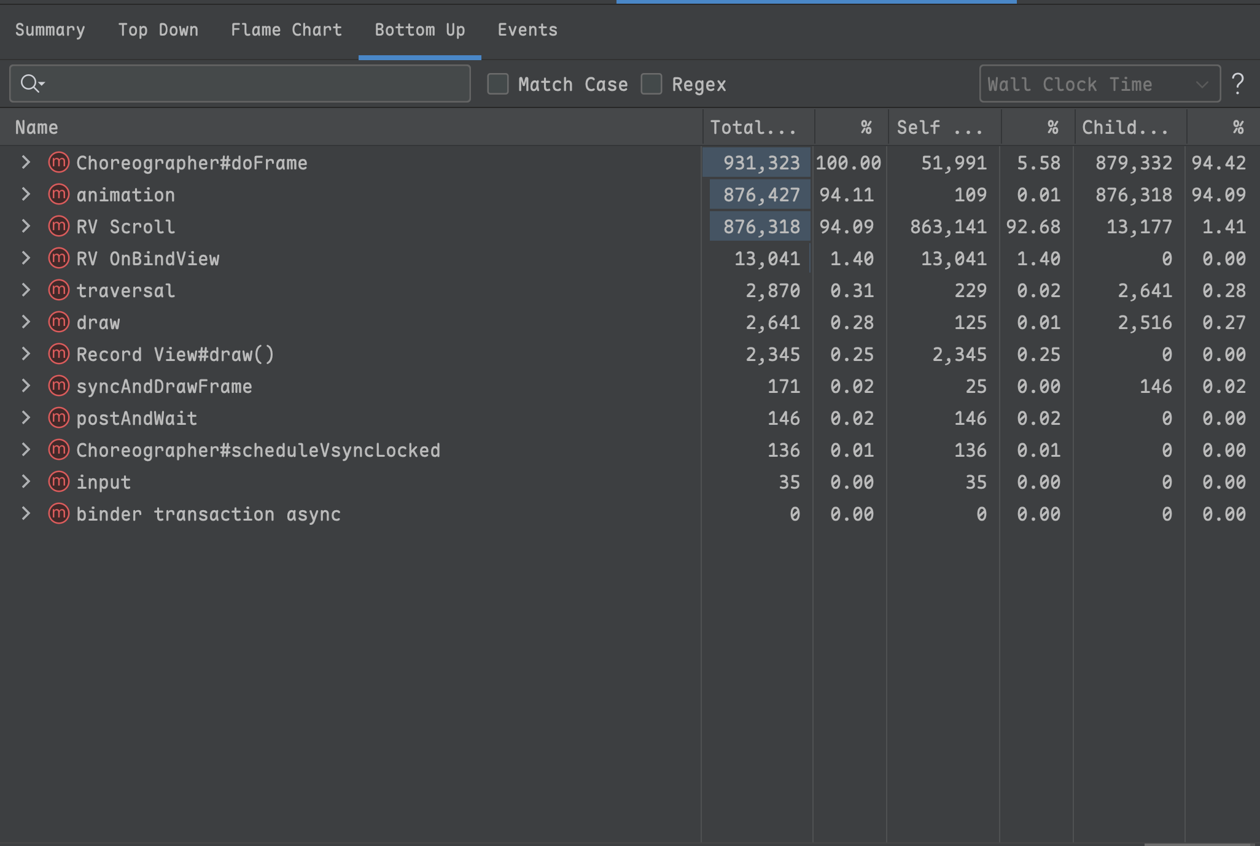Click method icon beside RV OnBindView
Screen dimensions: 1260x846
coord(58,258)
